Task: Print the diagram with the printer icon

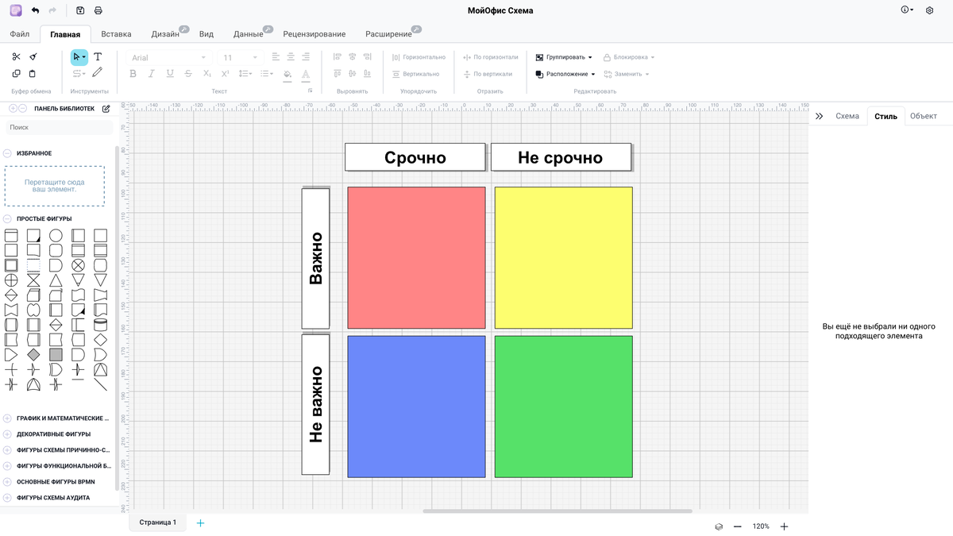Action: coord(98,10)
